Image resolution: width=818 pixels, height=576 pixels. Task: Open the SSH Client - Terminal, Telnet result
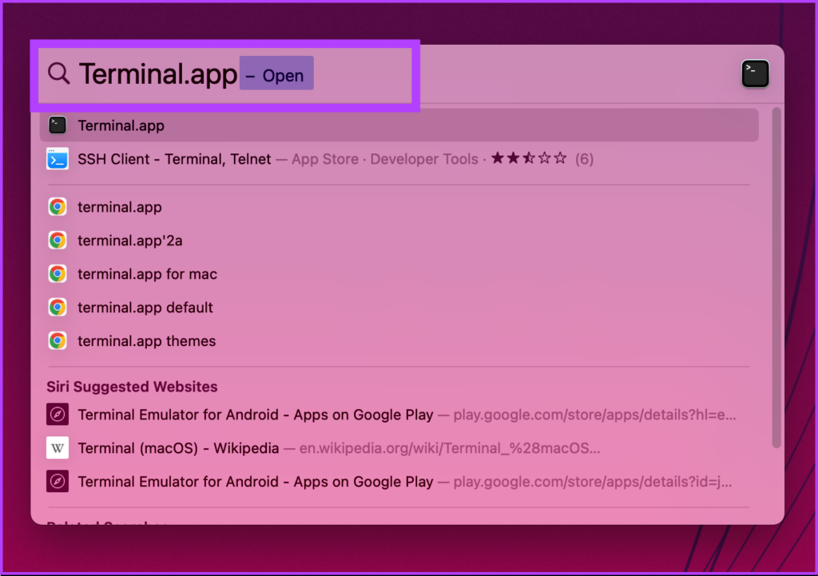click(x=174, y=159)
